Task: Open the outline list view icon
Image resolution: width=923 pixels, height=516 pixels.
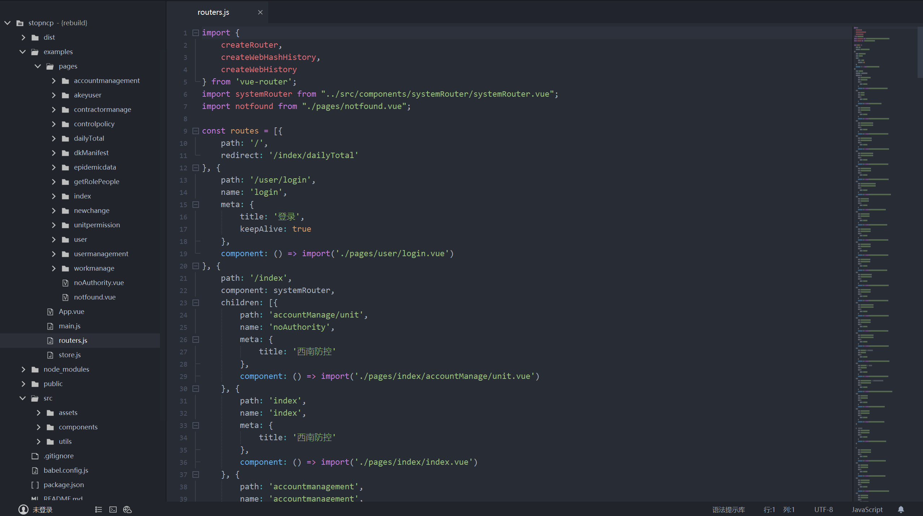Action: (99, 510)
